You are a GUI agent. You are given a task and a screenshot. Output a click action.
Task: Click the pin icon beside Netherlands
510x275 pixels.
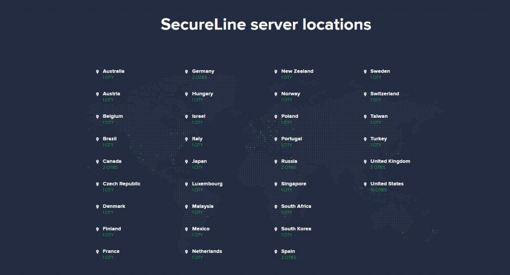(x=187, y=252)
